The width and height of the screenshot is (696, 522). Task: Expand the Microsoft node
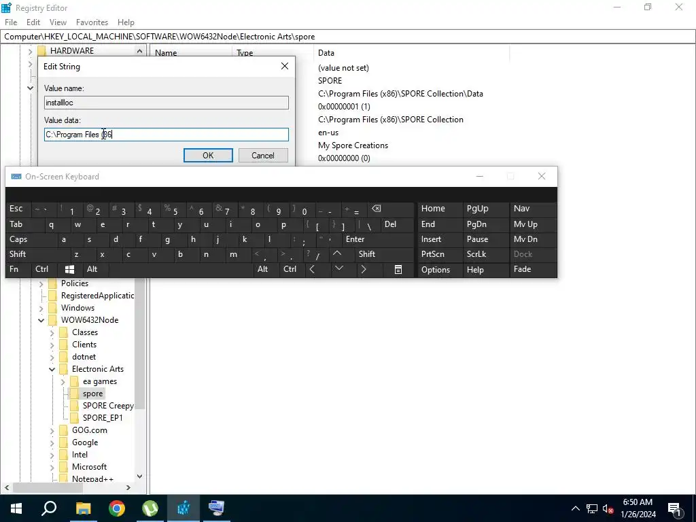tap(52, 467)
